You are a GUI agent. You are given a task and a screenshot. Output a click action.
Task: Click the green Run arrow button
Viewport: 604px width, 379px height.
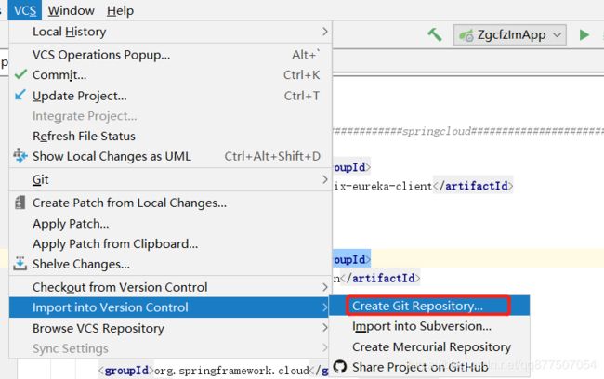pos(584,34)
